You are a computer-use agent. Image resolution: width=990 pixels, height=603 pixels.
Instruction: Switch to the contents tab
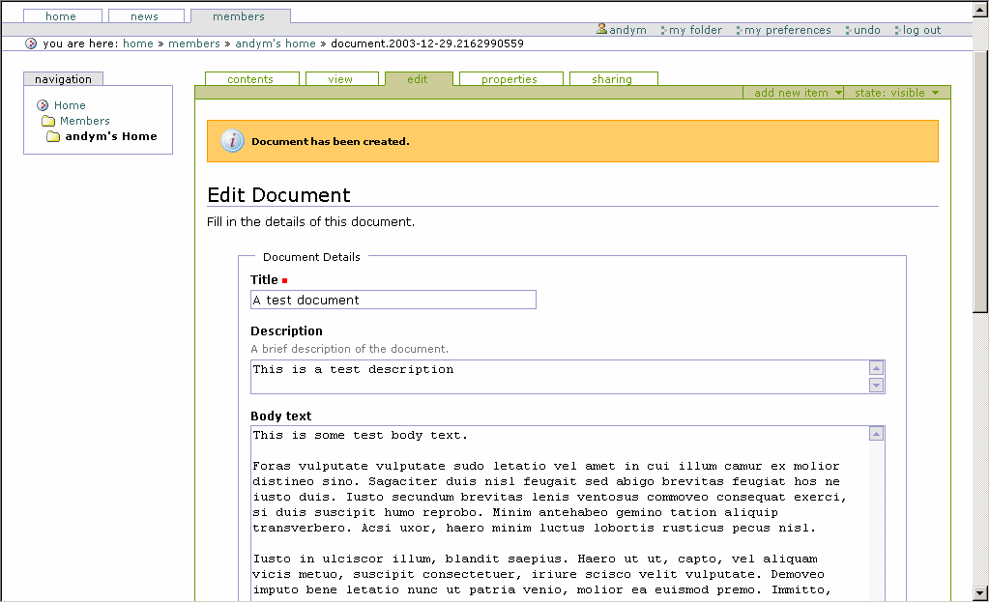[250, 79]
